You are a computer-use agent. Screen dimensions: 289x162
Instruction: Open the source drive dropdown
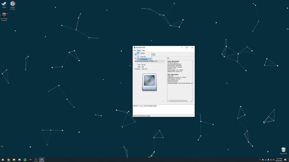click(149, 61)
